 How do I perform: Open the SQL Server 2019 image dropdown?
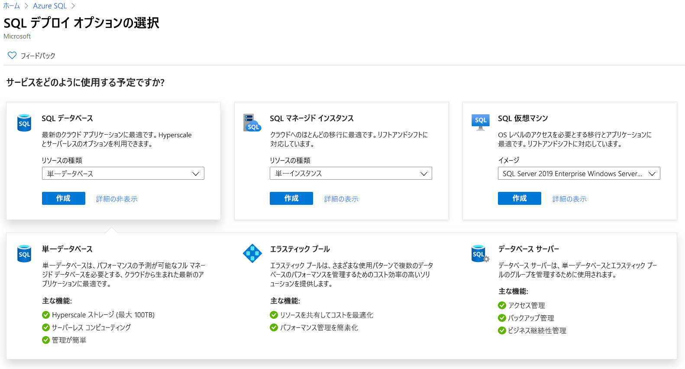point(579,173)
